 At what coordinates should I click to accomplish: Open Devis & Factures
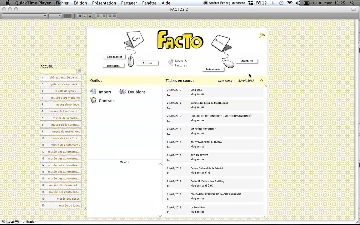[181, 63]
